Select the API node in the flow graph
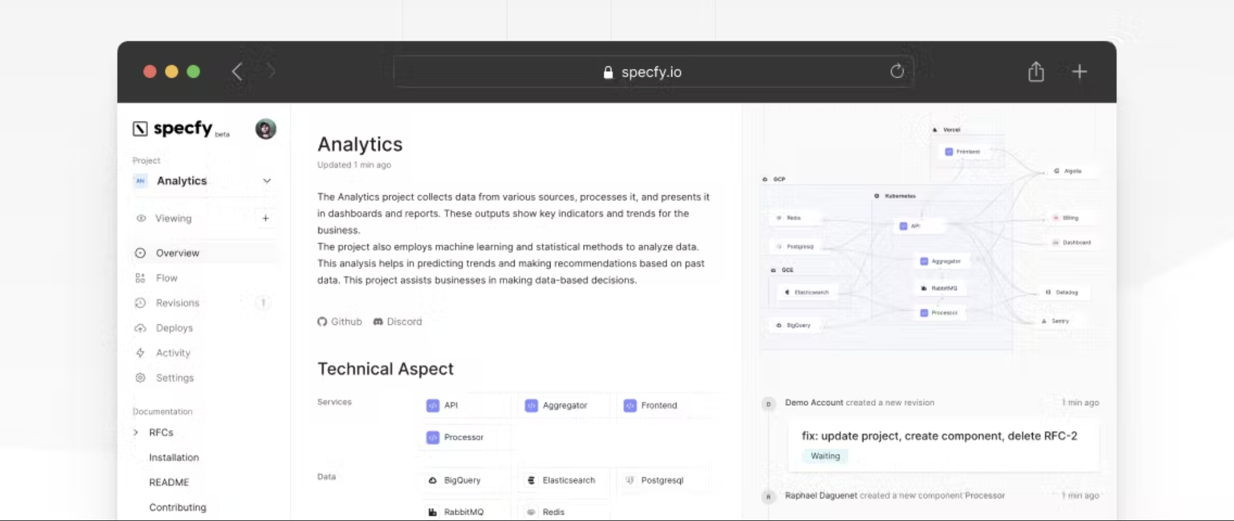The image size is (1234, 521). click(x=918, y=226)
